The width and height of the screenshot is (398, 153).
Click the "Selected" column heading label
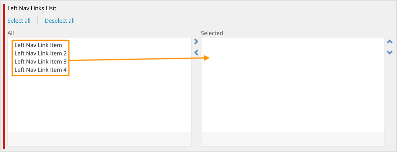[x=212, y=33]
